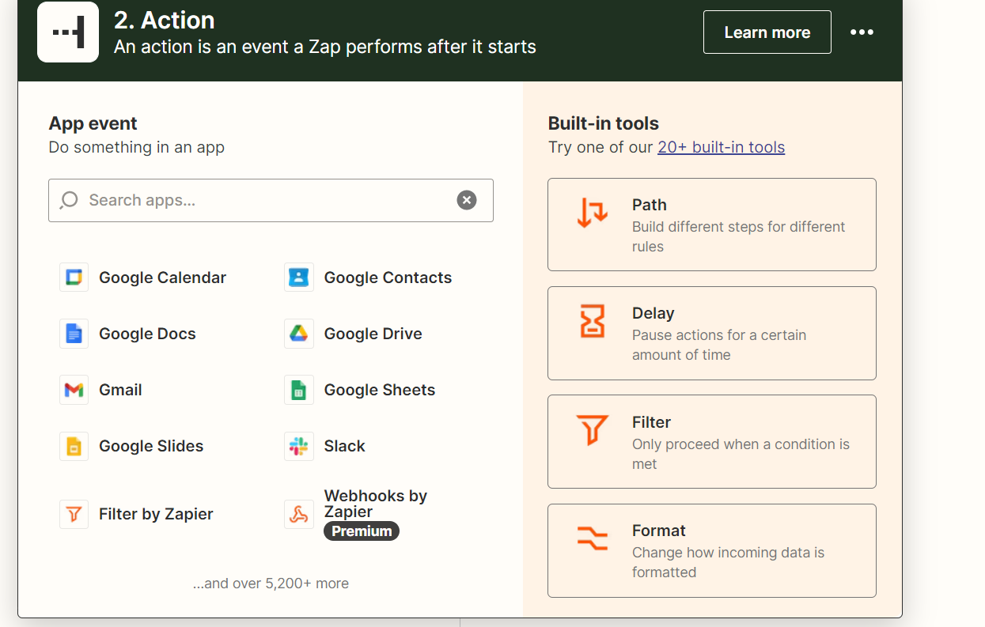
Task: Open the three-dot options menu
Action: click(862, 32)
